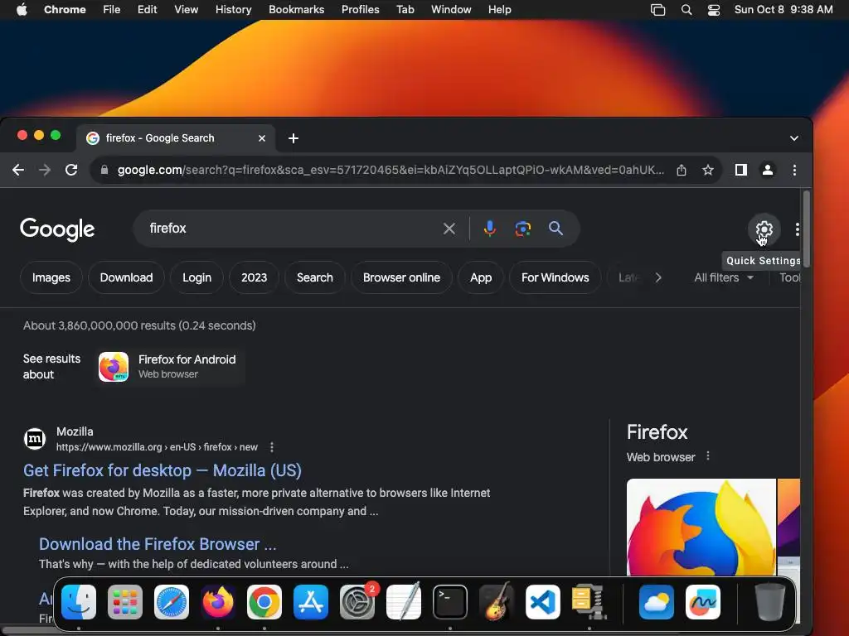Launch Firefox from the dock
The width and height of the screenshot is (849, 636).
point(218,602)
